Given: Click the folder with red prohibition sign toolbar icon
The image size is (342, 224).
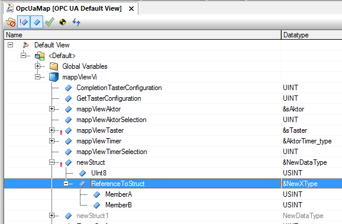Looking at the screenshot, I should (x=11, y=22).
